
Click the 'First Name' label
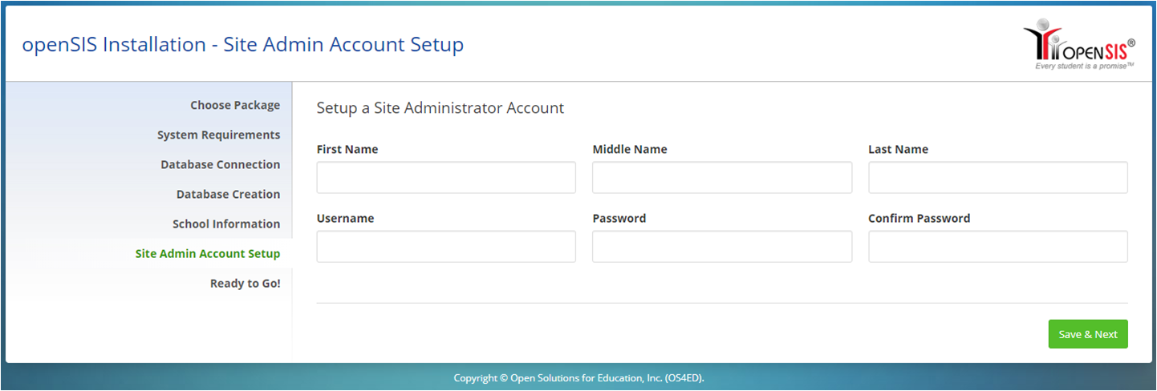point(347,149)
